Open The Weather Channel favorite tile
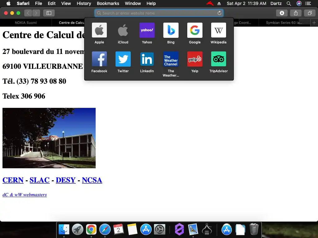 171,59
